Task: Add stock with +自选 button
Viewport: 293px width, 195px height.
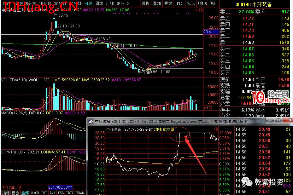Action: 202,3
